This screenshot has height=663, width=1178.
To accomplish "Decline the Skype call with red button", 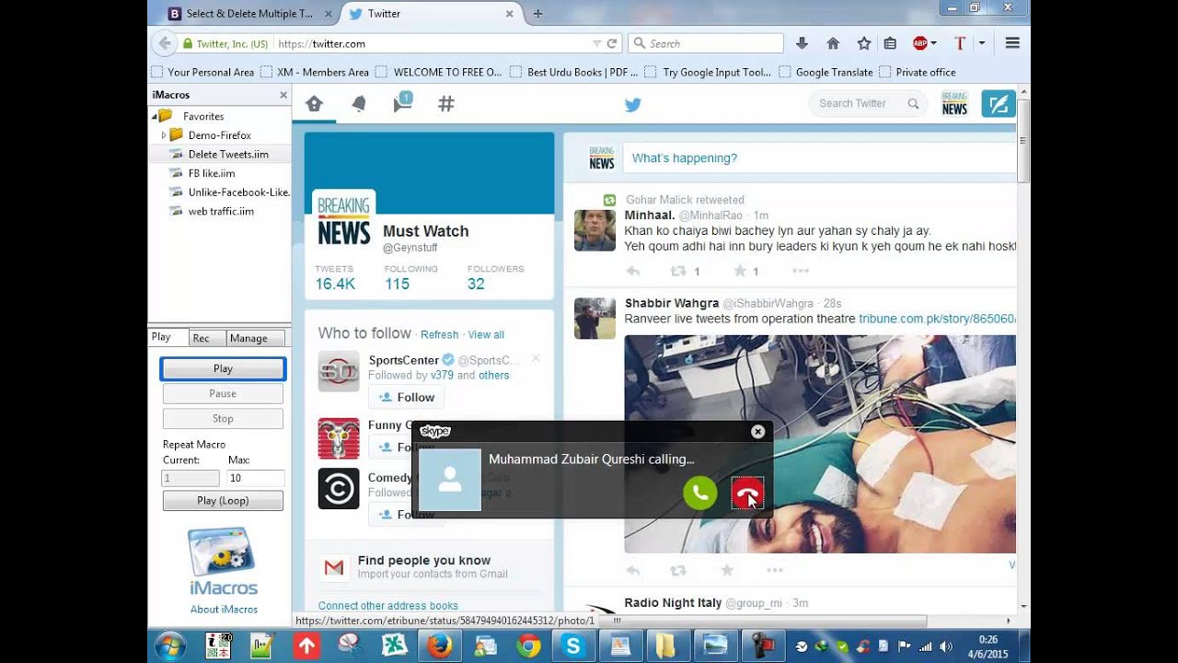I will click(x=747, y=493).
